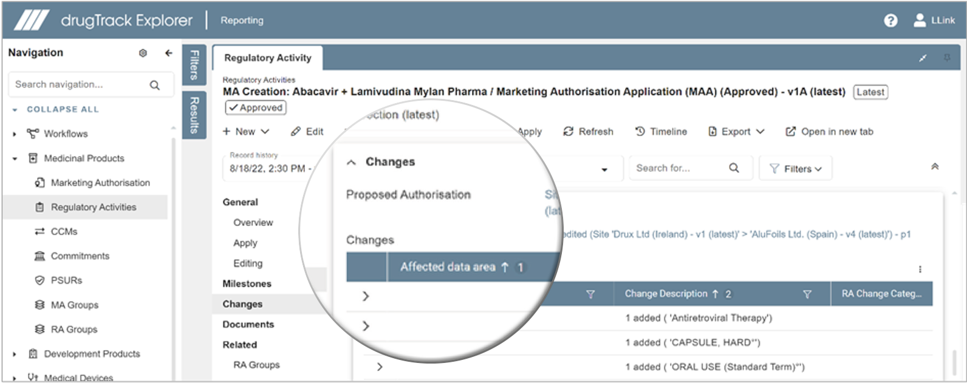The width and height of the screenshot is (967, 383).
Task: Expand the Development Products tree node
Action: [x=15, y=354]
